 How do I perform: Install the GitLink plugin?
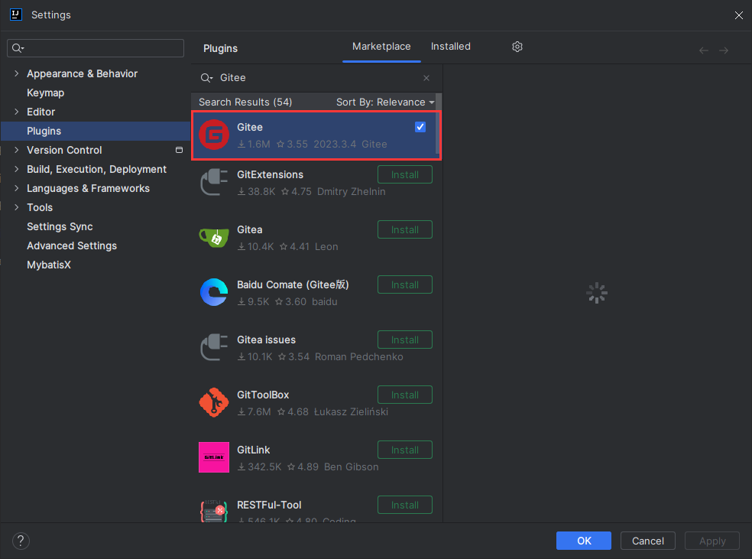(x=405, y=450)
